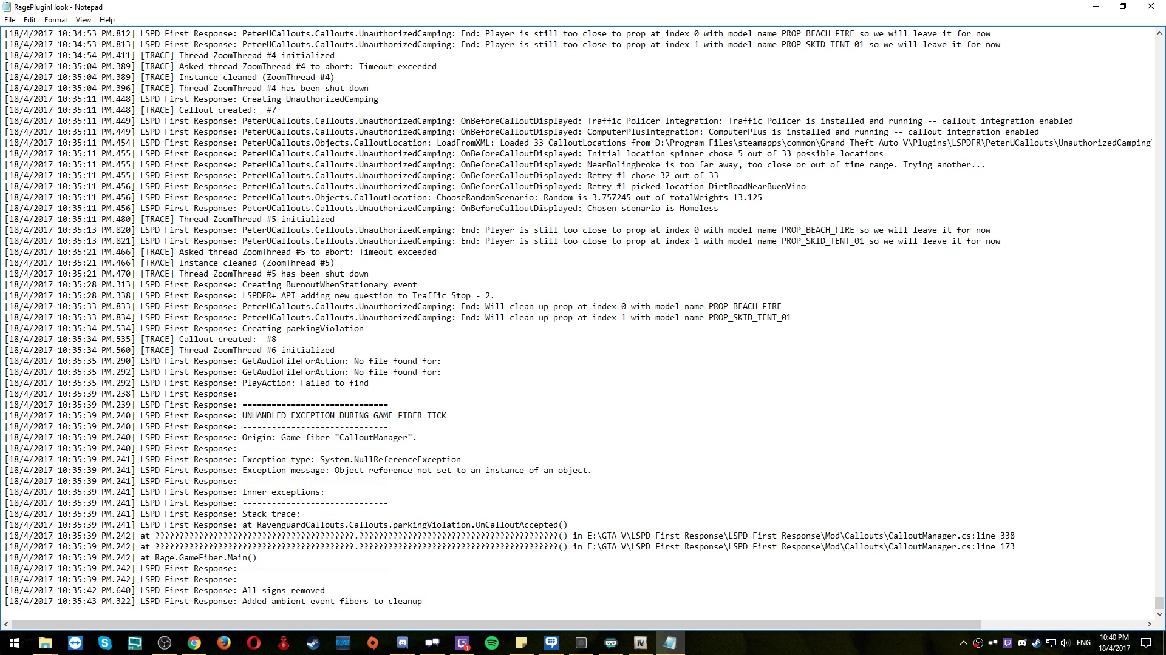Open the Opera browser taskbar icon
The width and height of the screenshot is (1166, 655).
point(254,643)
